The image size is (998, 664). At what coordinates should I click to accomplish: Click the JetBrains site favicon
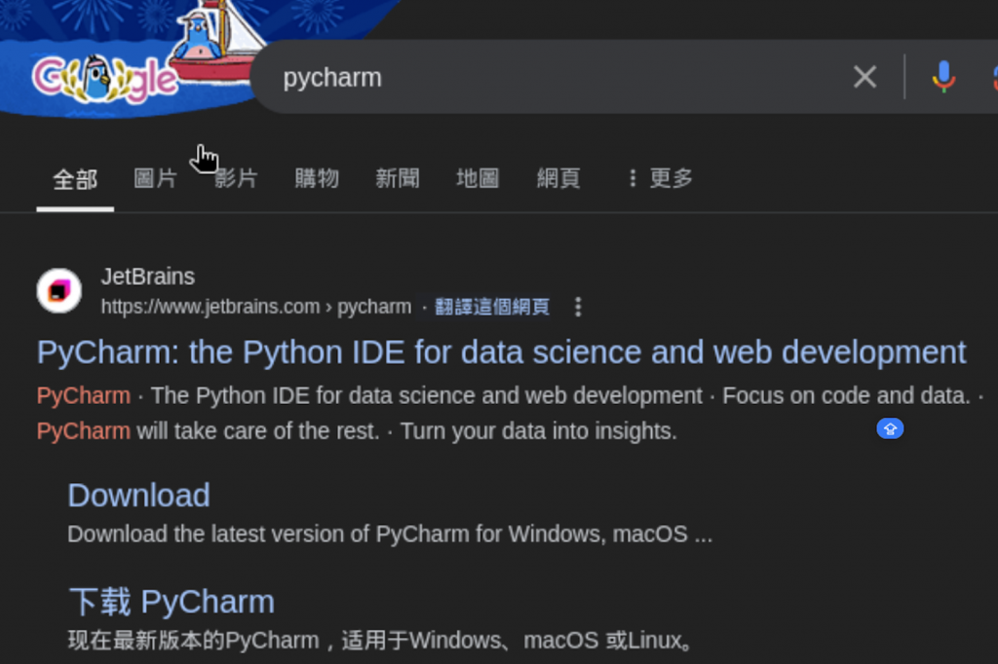59,291
